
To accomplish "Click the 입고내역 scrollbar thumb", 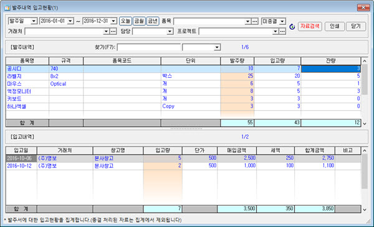I will pos(365,171).
